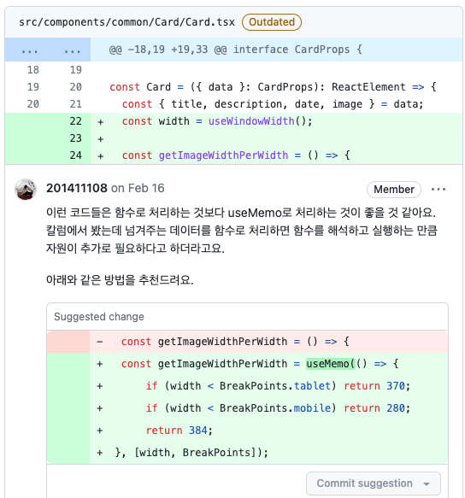This screenshot has width=465, height=498.
Task: Open the 201411108 username link
Action: [x=77, y=188]
